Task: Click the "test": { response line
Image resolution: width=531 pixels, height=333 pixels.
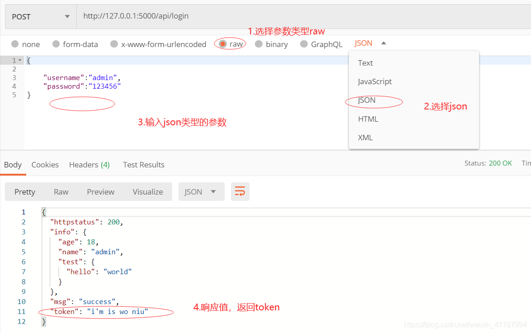Action: point(76,262)
